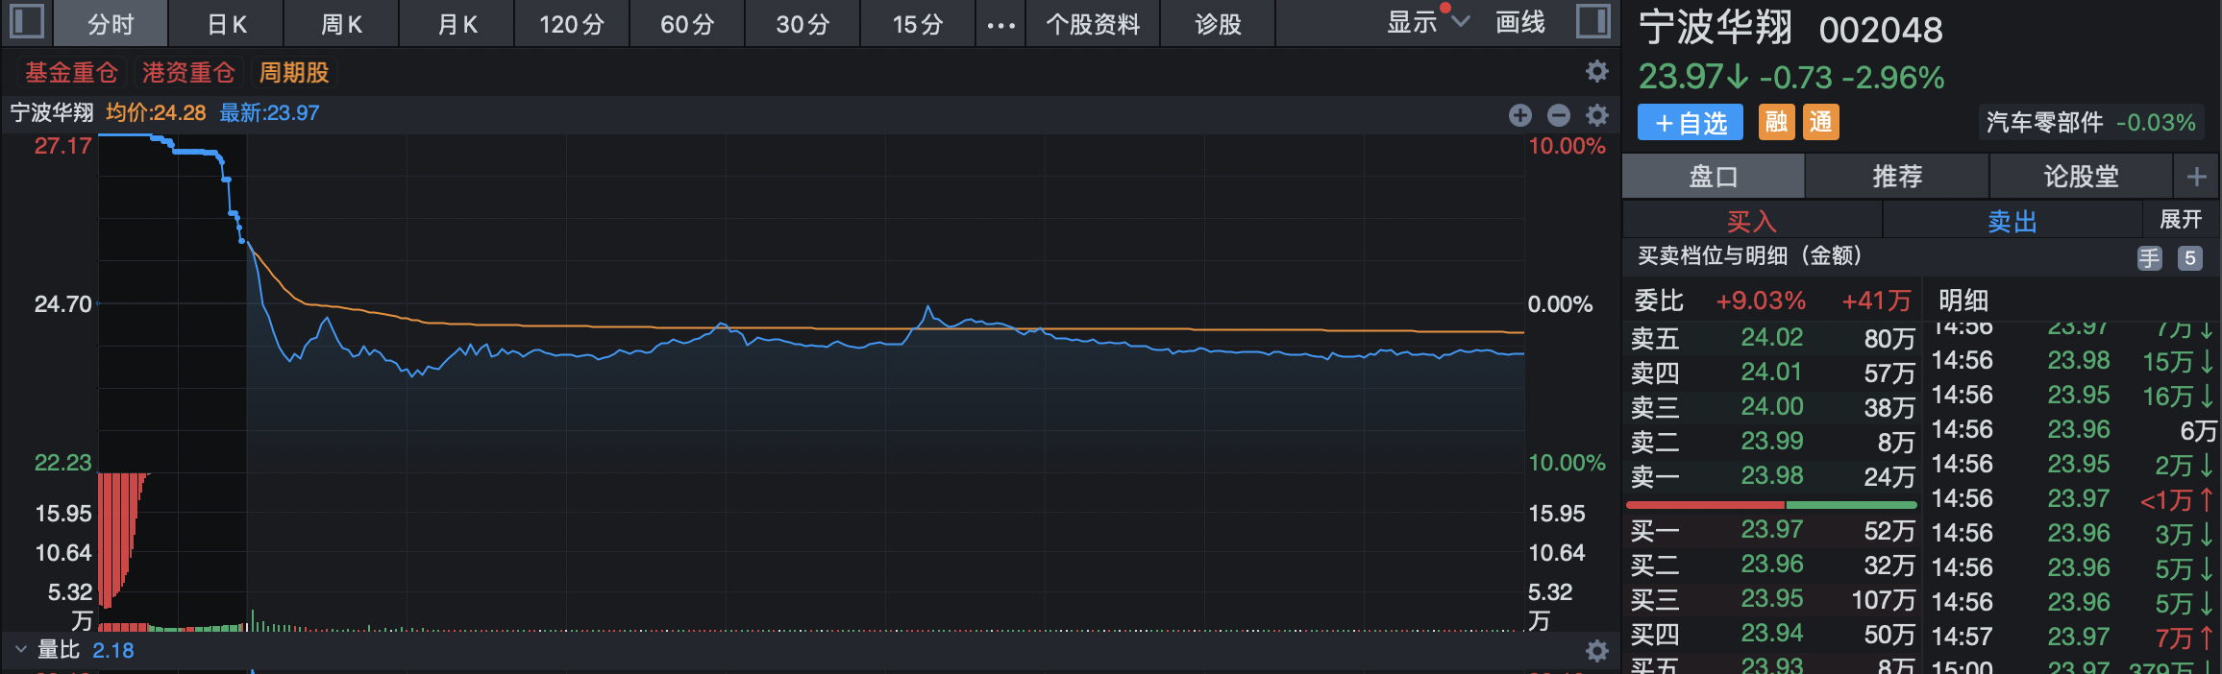
Task: Add stock with +自选 button
Action: pyautogui.click(x=1690, y=123)
